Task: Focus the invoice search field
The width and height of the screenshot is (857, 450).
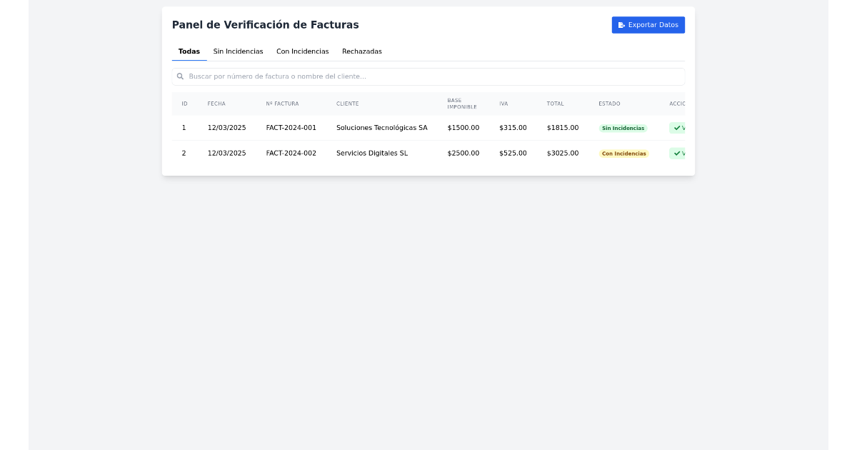Action: [428, 76]
